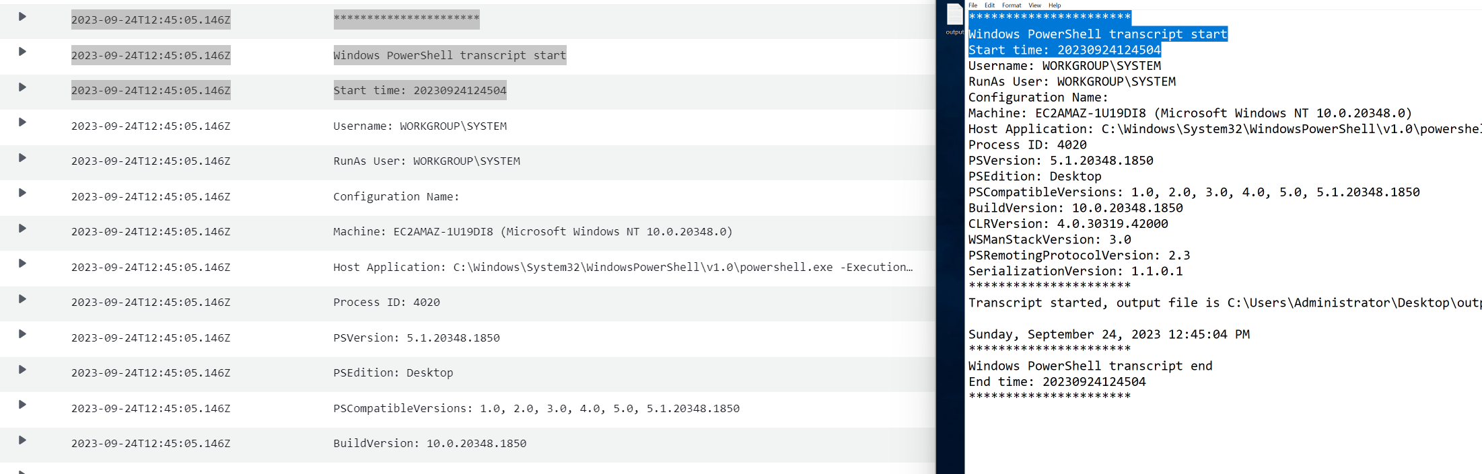Click 'Configuration Name:' line in Notepad
The height and width of the screenshot is (474, 1482).
click(1038, 97)
